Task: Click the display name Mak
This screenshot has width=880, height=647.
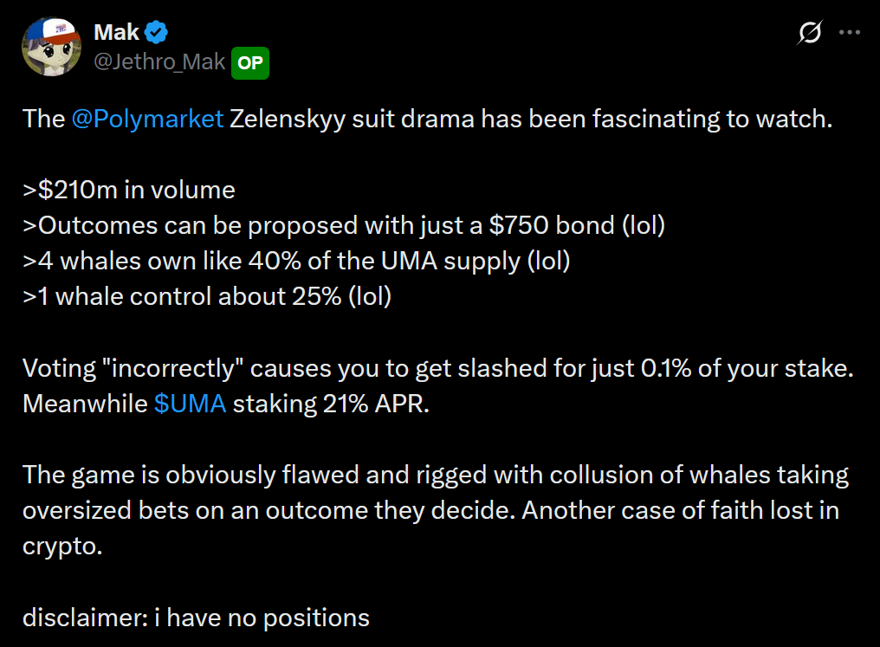Action: click(x=116, y=33)
